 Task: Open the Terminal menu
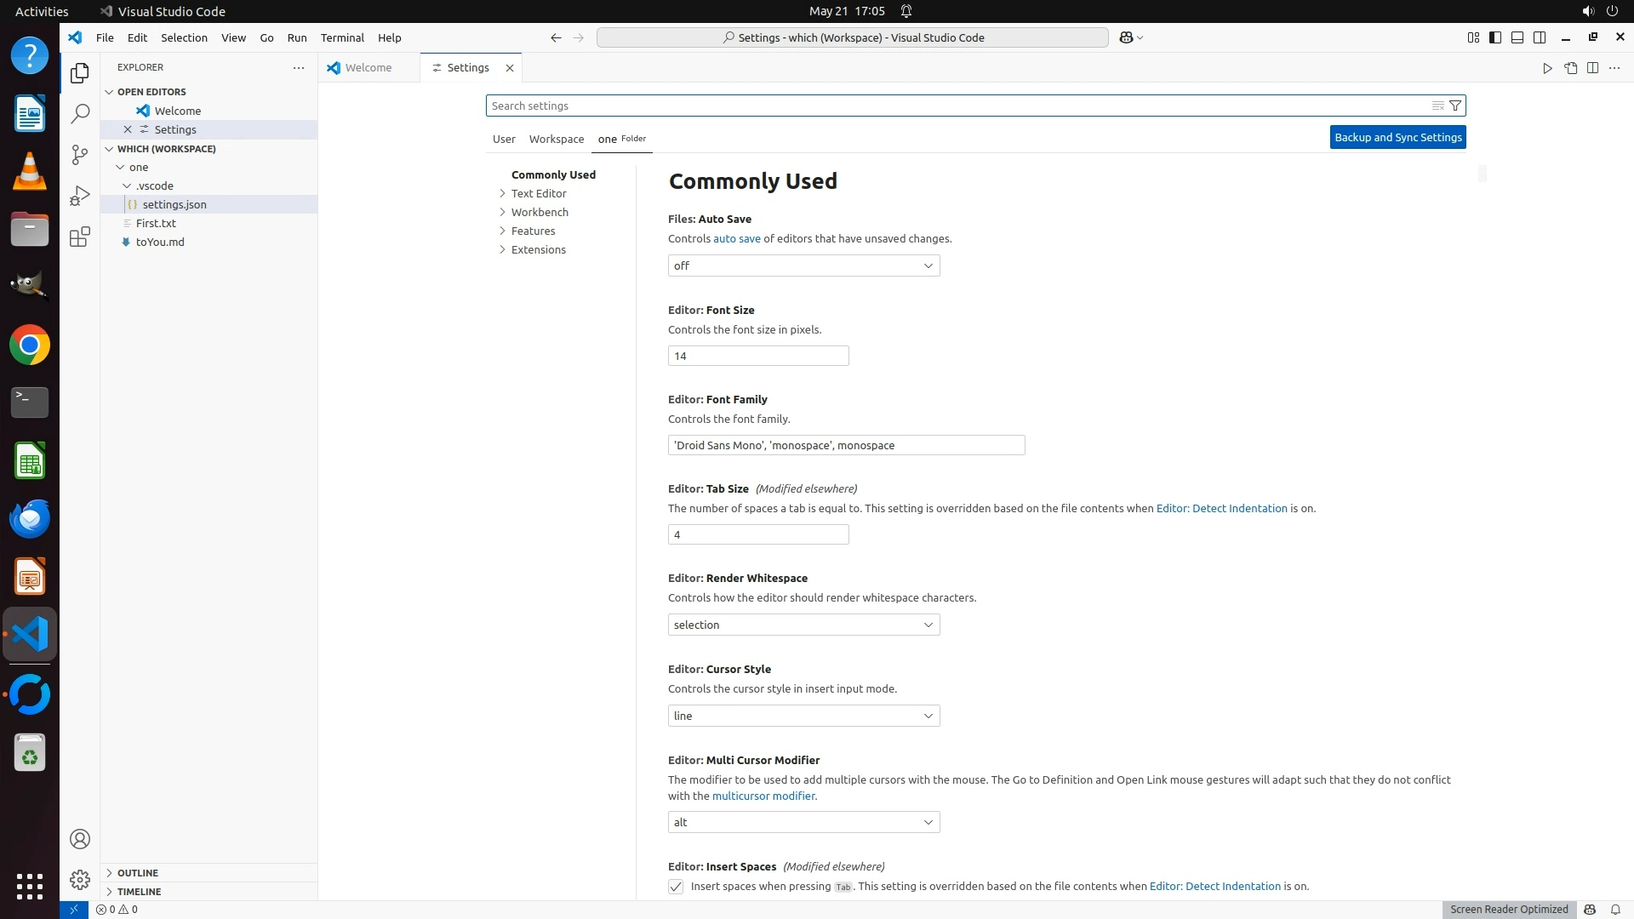coord(342,37)
